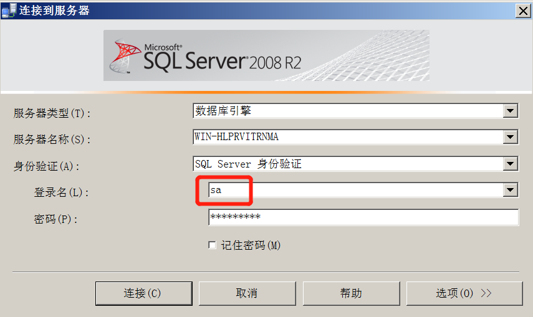This screenshot has width=533, height=317.
Task: Click the 服务器名称(S) label
Action: (x=52, y=140)
